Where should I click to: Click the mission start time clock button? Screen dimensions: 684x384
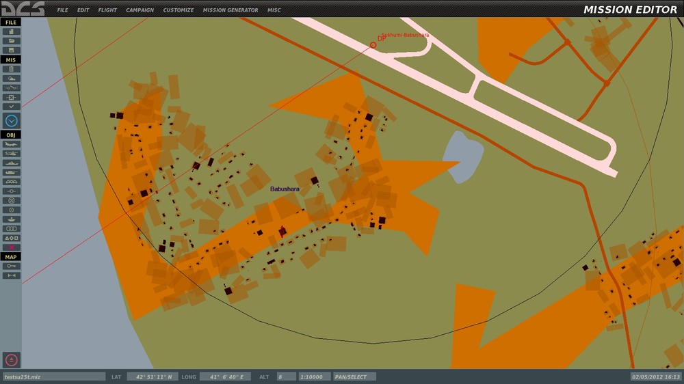[x=12, y=121]
